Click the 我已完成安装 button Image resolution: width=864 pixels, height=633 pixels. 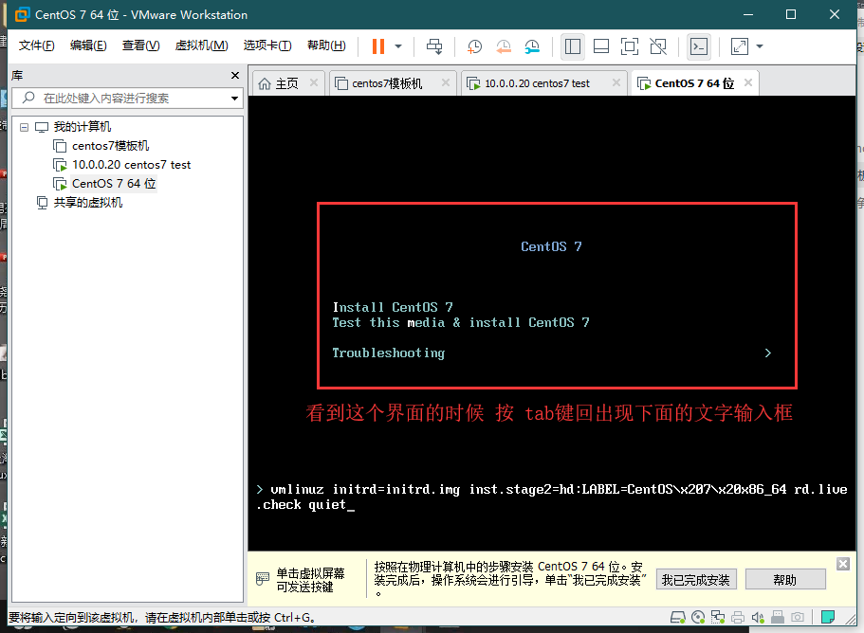click(x=695, y=580)
